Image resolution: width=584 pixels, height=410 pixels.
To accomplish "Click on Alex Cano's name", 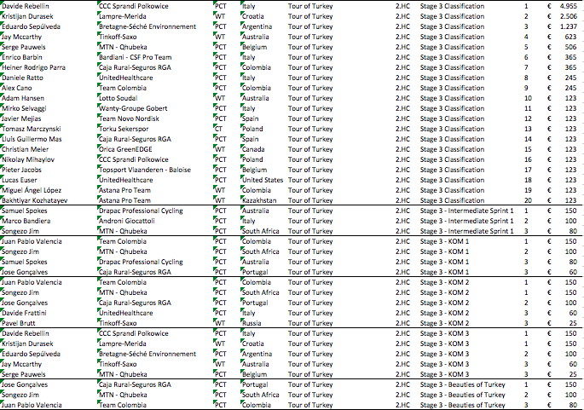I will [x=17, y=88].
